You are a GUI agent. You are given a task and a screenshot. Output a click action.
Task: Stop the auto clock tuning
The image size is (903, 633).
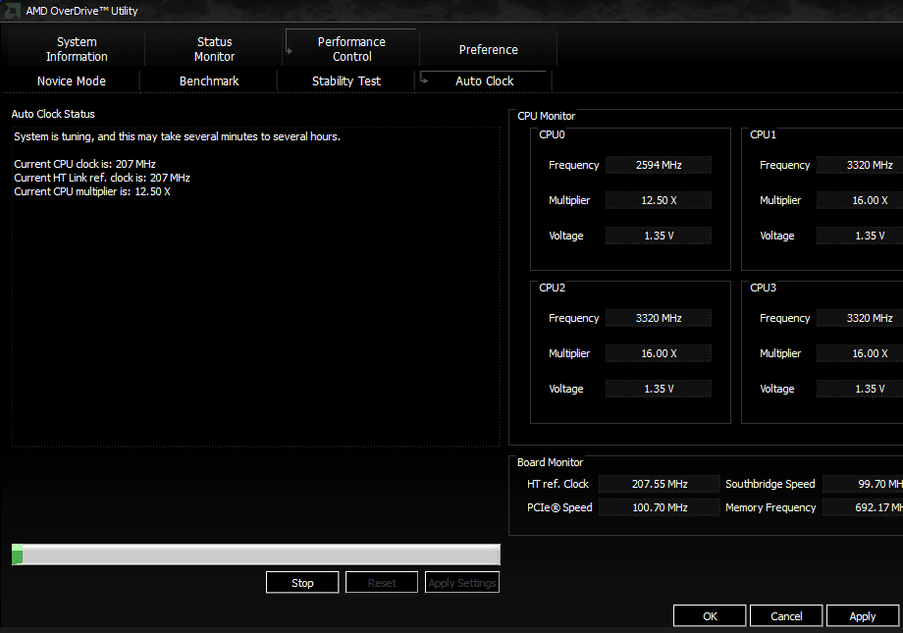302,582
